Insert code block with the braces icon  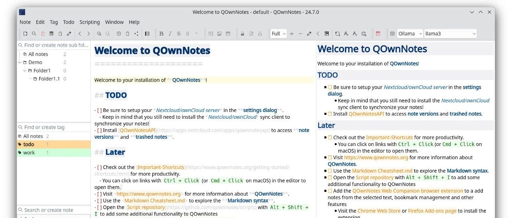click(x=188, y=34)
